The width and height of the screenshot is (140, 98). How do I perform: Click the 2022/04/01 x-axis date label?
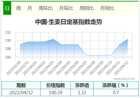point(30,68)
